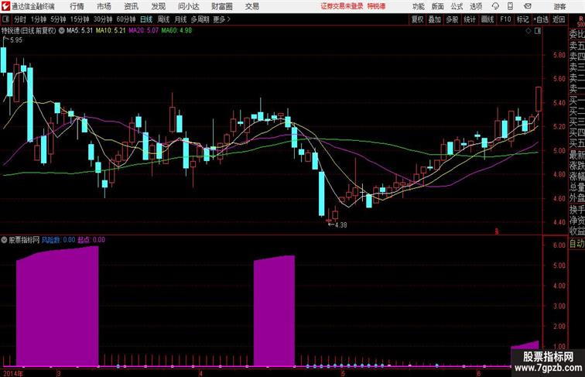The image size is (585, 377).
Task: Switch to 15分钟 period tab
Action: 80,19
